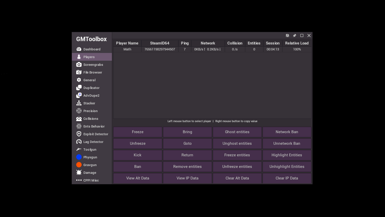Open the Collisions icon
Viewport: 385px width, 217px height.
pos(79,119)
